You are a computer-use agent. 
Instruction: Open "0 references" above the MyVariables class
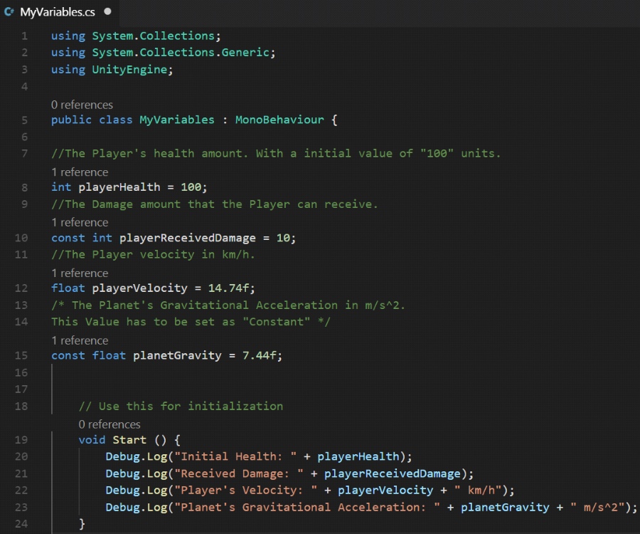tap(82, 105)
